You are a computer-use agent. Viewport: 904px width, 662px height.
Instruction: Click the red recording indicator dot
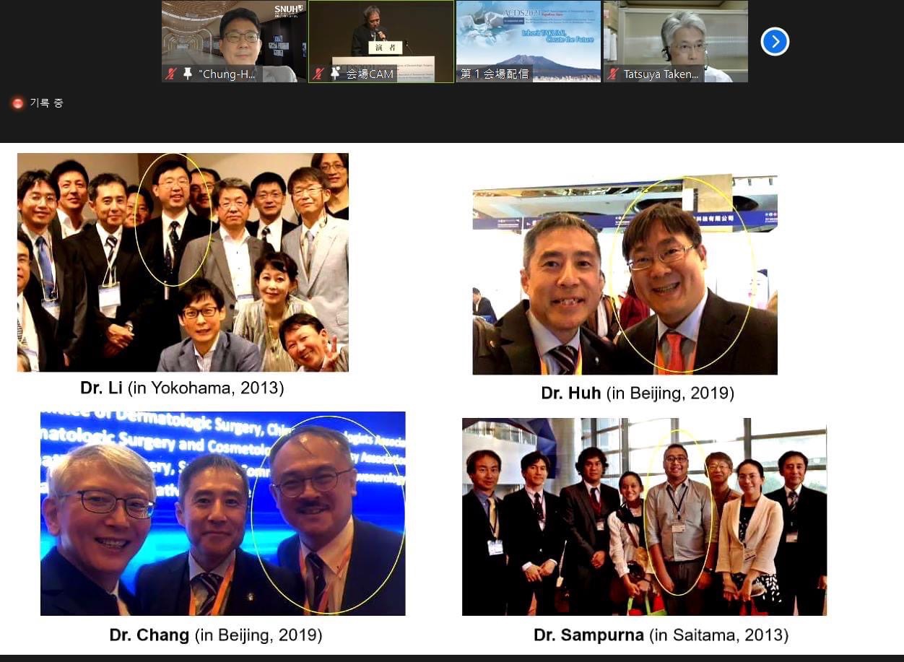point(17,103)
